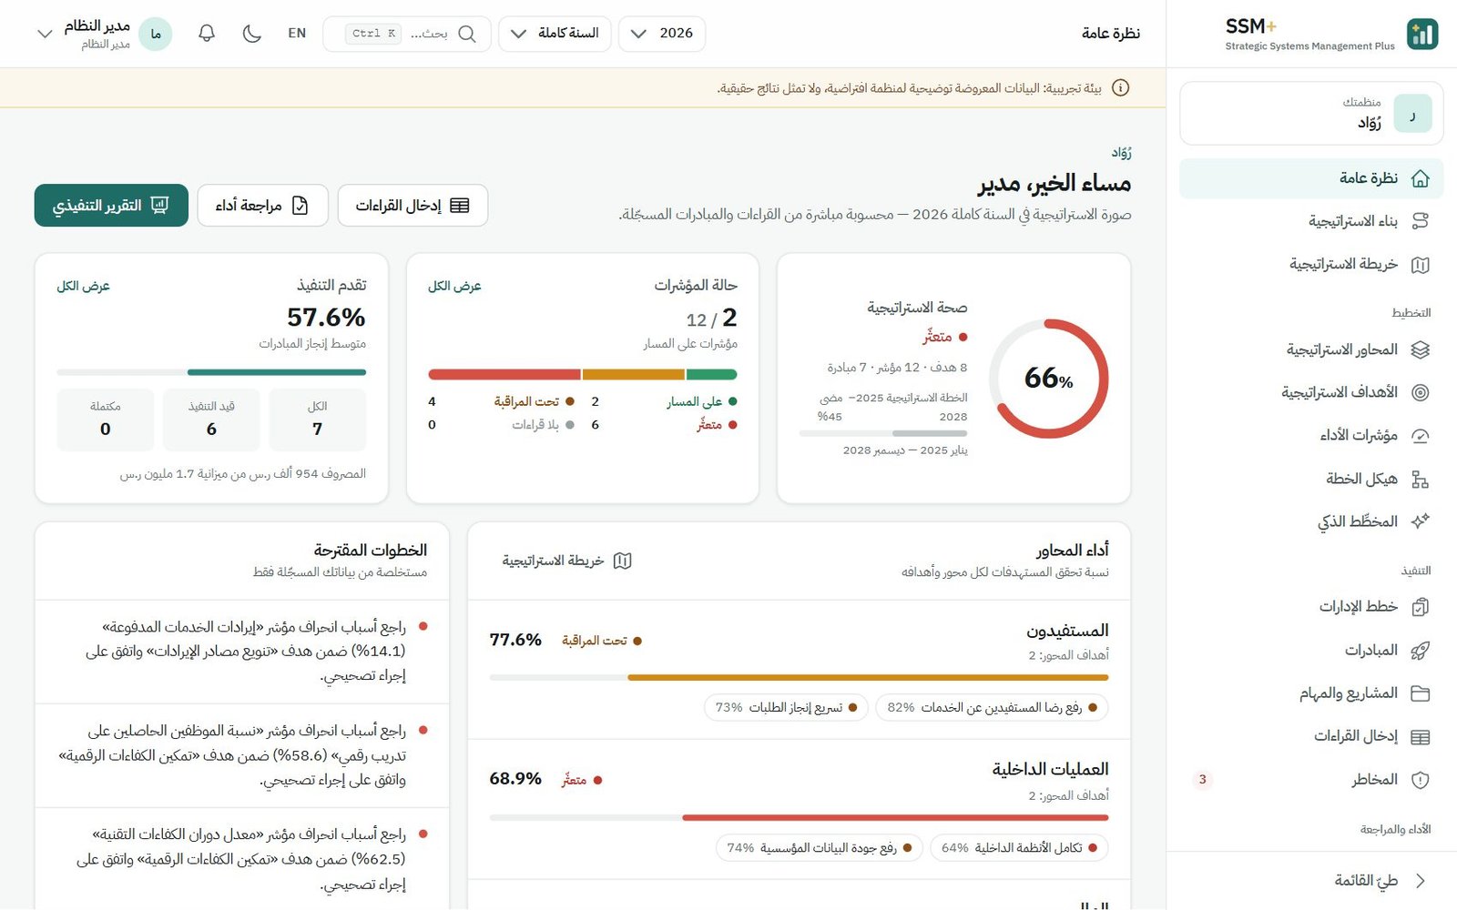Click عرض الكل in تقدم التنفيذ card

tap(83, 286)
